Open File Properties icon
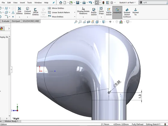Image resolution: width=168 pixels, height=126 pixels. coord(108,3)
